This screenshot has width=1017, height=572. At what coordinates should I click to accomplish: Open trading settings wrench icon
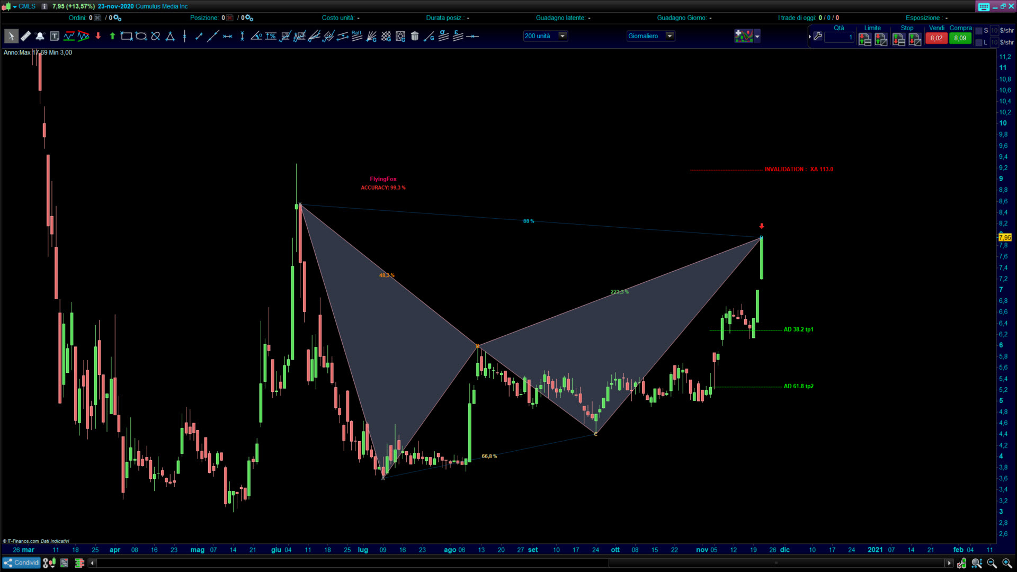click(x=818, y=37)
